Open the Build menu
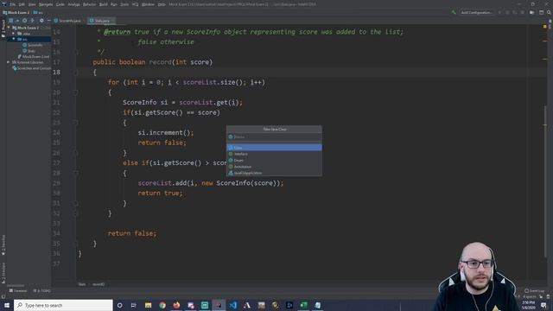Viewport: 553px width, 311px height. [x=104, y=4]
